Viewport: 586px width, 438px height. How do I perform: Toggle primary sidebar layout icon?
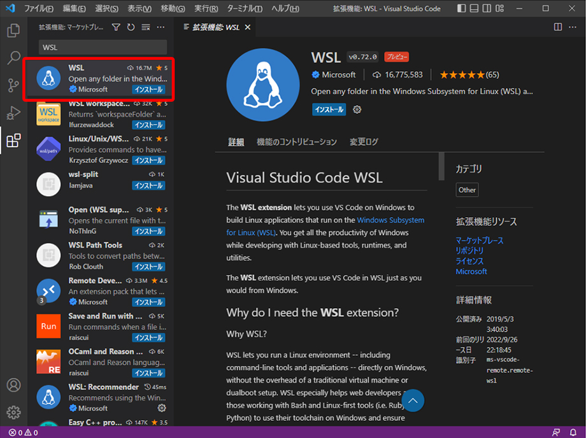(x=462, y=8)
